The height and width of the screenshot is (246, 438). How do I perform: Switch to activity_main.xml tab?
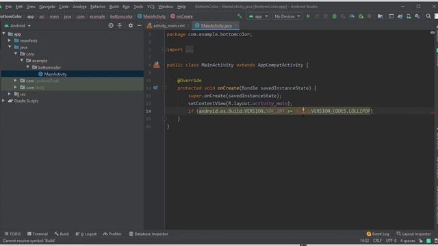pyautogui.click(x=169, y=26)
